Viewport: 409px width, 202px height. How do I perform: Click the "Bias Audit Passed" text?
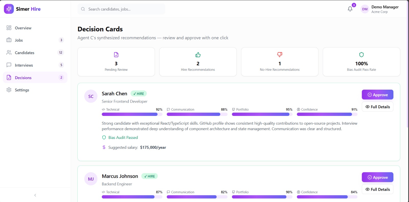click(123, 137)
